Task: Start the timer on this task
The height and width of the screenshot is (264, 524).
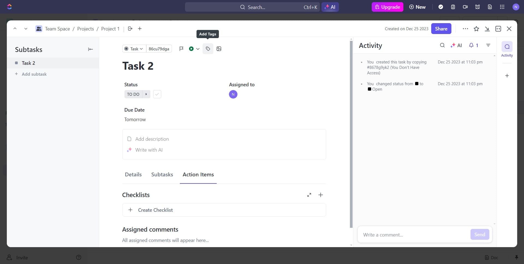Action: tap(191, 49)
